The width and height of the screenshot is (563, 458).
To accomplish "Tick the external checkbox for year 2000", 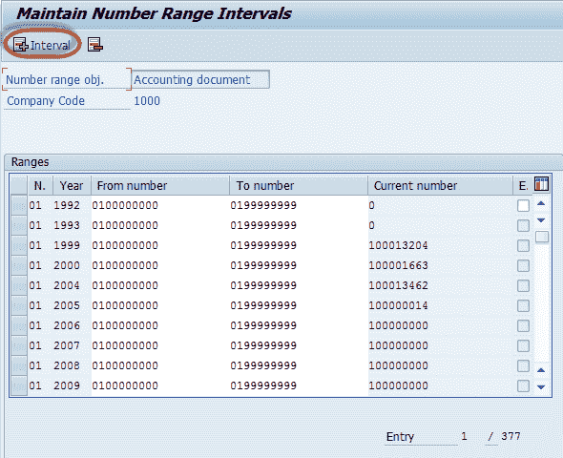I will (x=523, y=266).
